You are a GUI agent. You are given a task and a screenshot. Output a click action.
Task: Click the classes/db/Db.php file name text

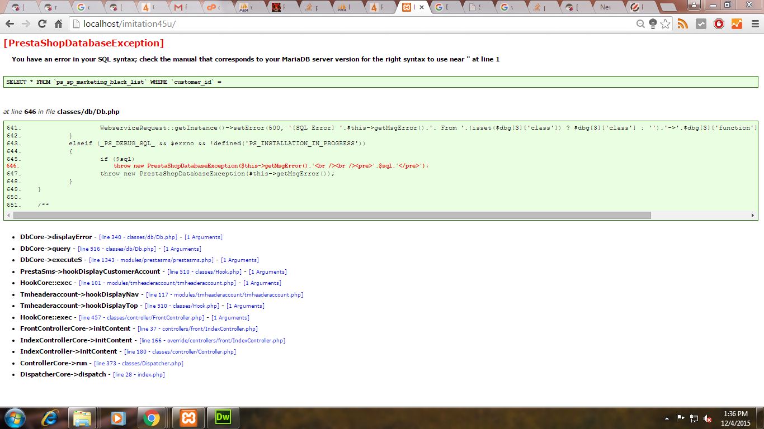pyautogui.click(x=88, y=112)
